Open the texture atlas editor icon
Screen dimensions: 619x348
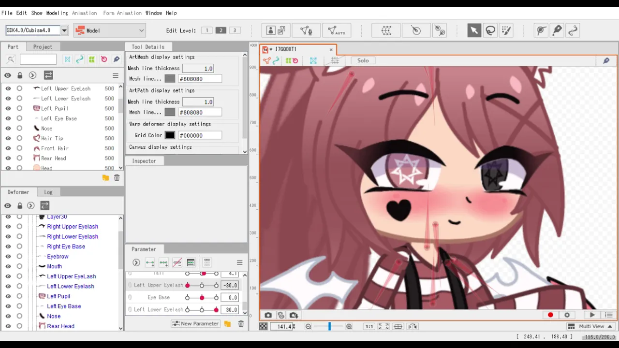pos(276,30)
